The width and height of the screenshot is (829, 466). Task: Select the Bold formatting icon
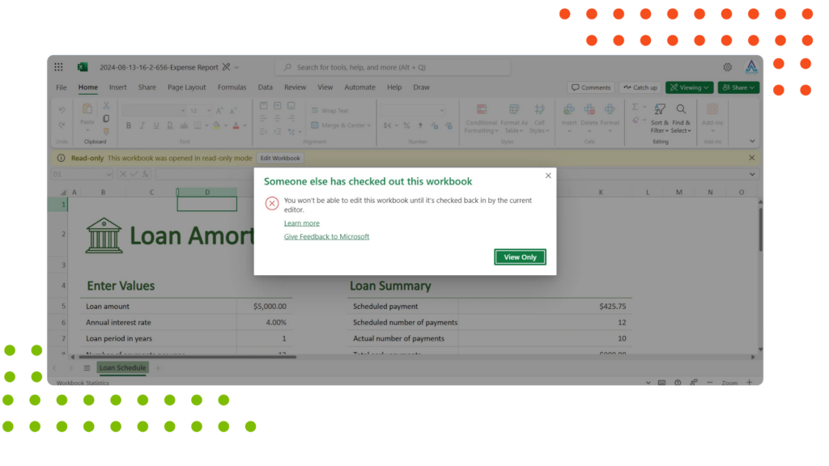129,125
